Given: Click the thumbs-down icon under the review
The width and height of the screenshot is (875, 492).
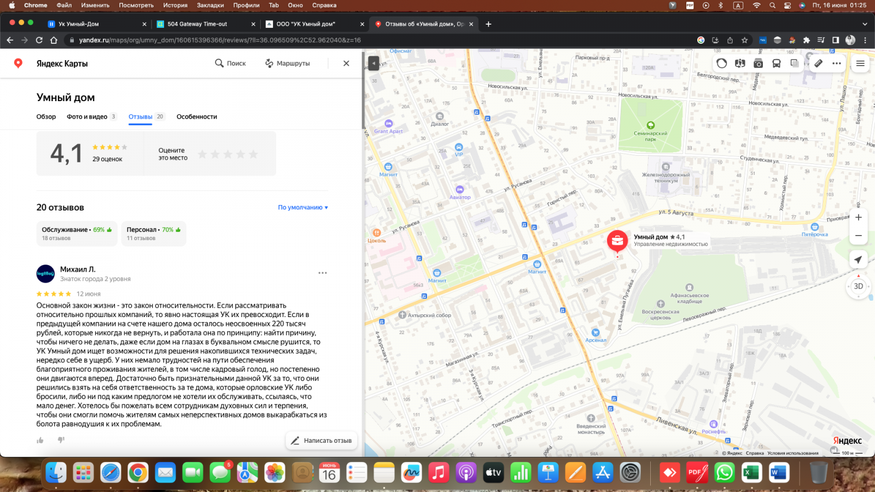Looking at the screenshot, I should (x=61, y=440).
